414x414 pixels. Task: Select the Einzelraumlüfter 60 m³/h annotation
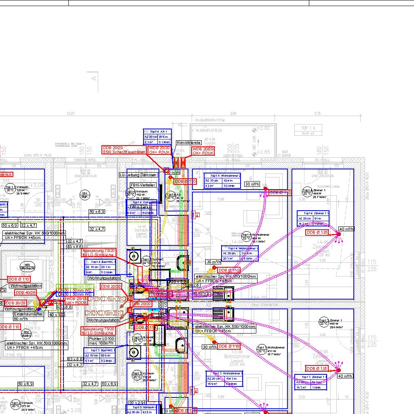[x=28, y=316]
